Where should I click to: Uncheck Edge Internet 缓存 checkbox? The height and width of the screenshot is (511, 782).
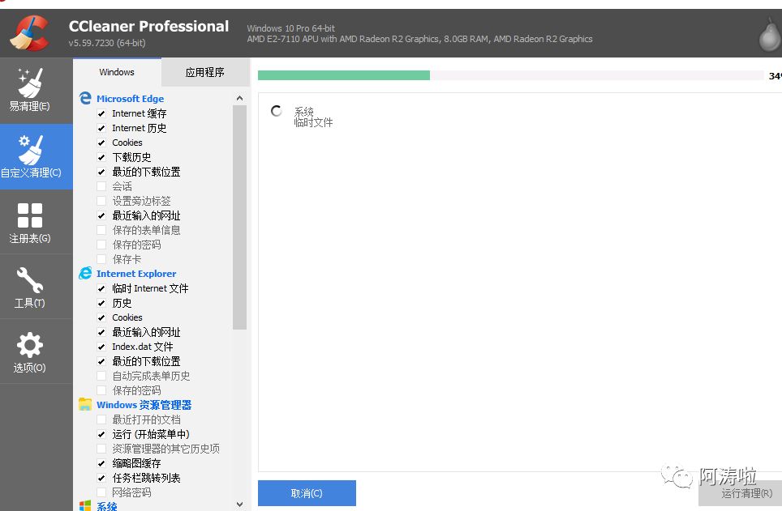point(101,113)
